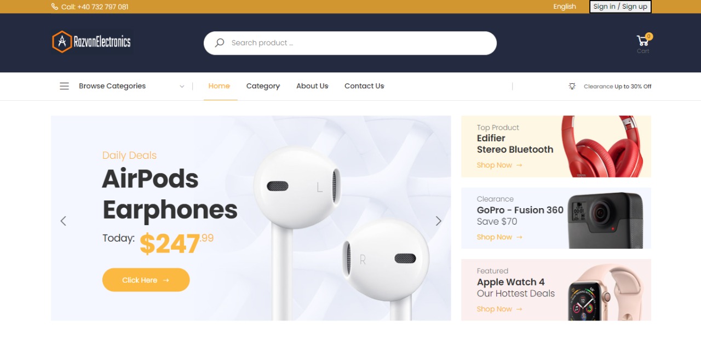Click the lightbulb clearance icon
This screenshot has width=701, height=350.
point(572,86)
